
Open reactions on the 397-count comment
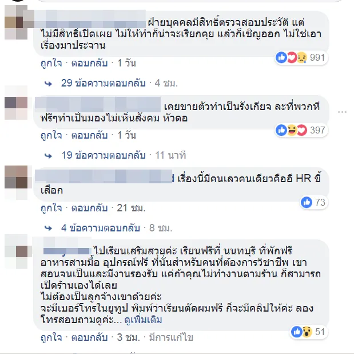(301, 130)
